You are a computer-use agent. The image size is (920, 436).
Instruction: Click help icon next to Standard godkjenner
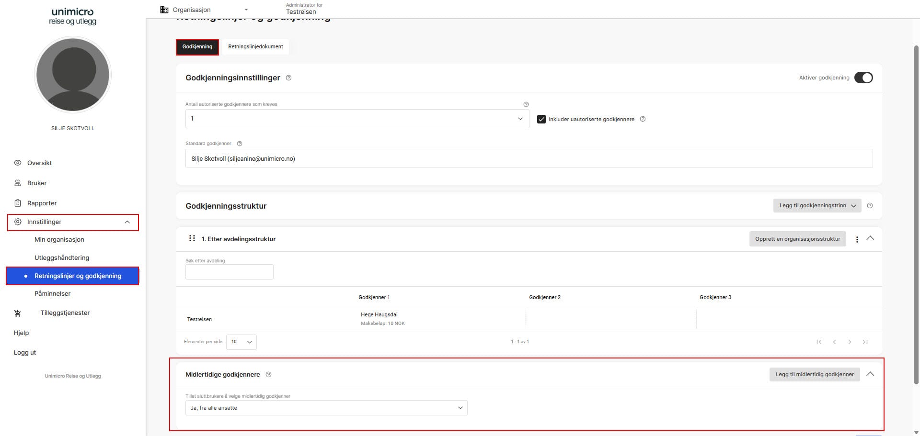coord(240,144)
